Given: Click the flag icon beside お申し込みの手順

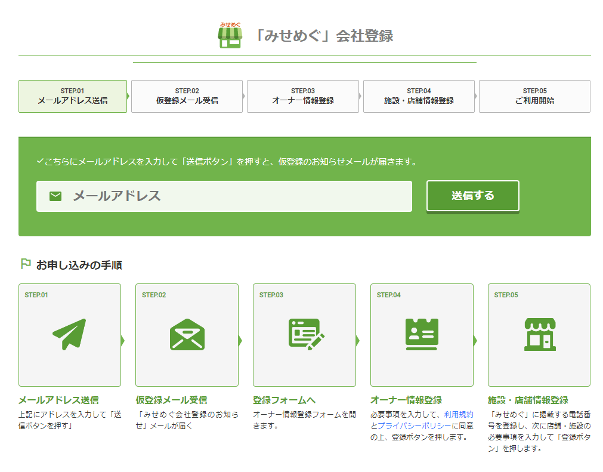Looking at the screenshot, I should (x=26, y=264).
